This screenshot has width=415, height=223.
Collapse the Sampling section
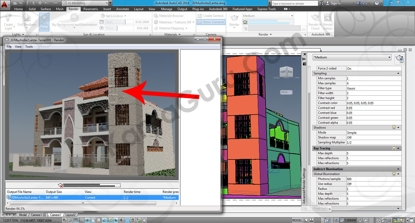[x=398, y=73]
